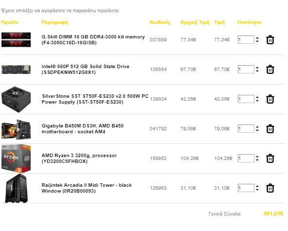Increase quantity of SilverStone power supply

257,97
